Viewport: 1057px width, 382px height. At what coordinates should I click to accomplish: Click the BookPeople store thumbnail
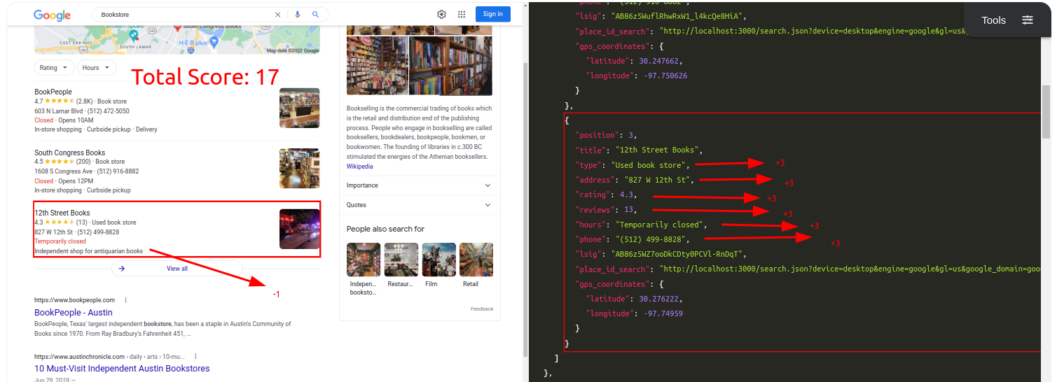pos(299,108)
